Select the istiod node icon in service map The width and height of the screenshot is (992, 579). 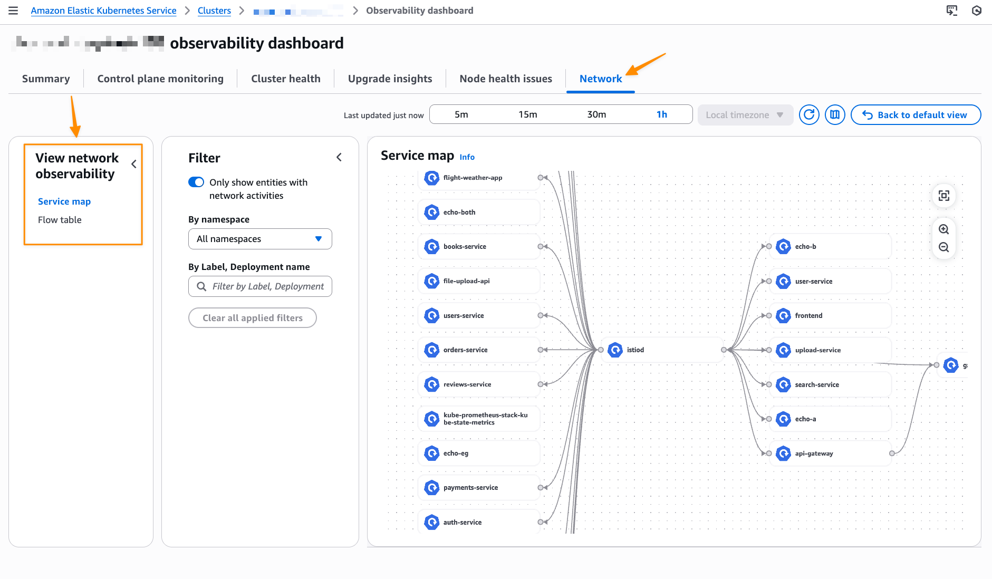(615, 350)
